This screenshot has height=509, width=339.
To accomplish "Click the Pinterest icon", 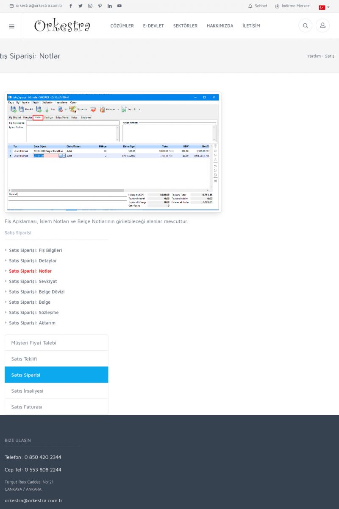I will pyautogui.click(x=100, y=6).
